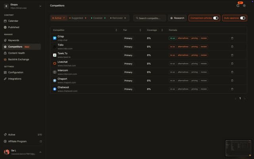Click the Chatwoot favicon icon

(x=55, y=89)
